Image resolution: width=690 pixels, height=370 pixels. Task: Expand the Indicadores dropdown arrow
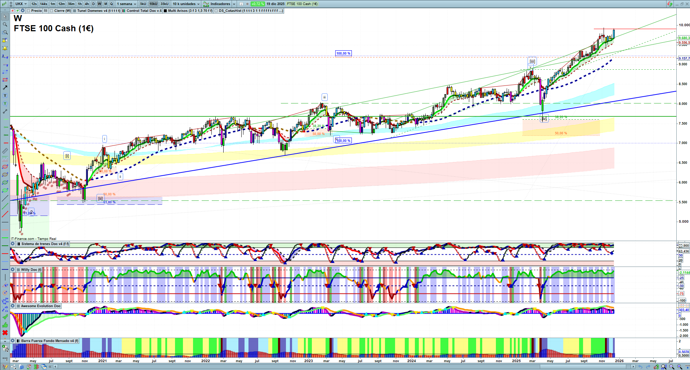pyautogui.click(x=234, y=4)
